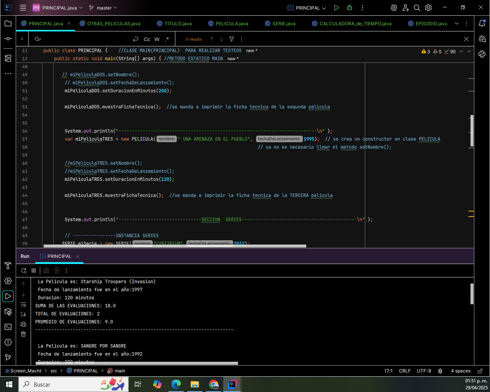The height and width of the screenshot is (392, 490).
Task: Open the Git tool window
Action: pyautogui.click(x=8, y=358)
